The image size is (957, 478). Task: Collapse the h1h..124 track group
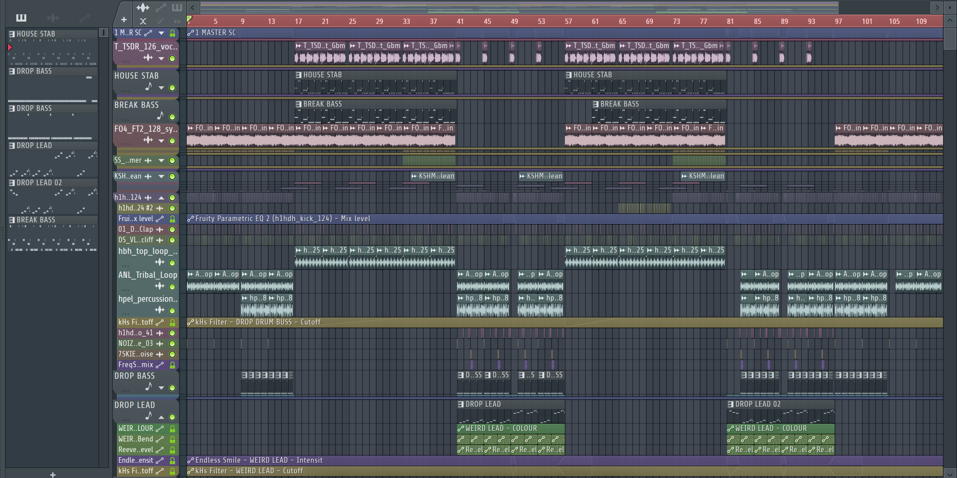(x=161, y=198)
